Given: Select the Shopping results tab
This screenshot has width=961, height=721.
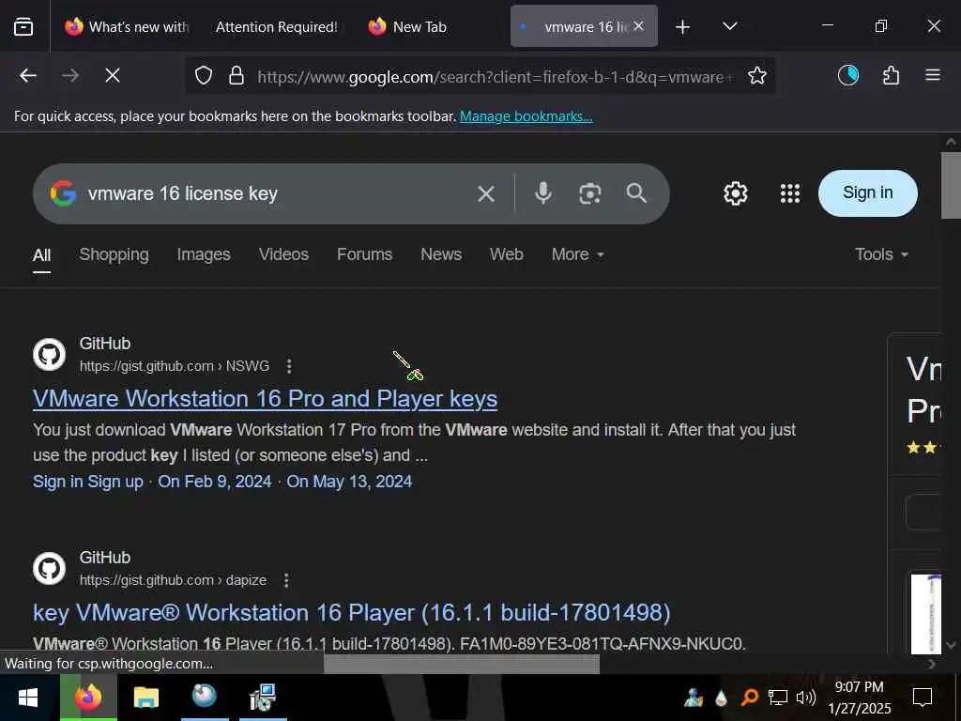Looking at the screenshot, I should coord(114,254).
